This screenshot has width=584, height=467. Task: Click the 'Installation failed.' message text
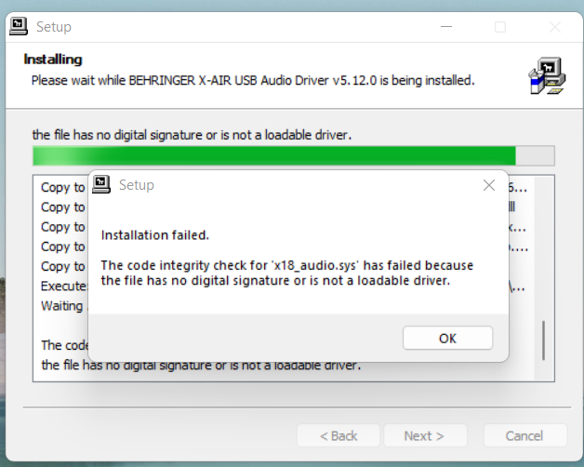[x=155, y=235]
